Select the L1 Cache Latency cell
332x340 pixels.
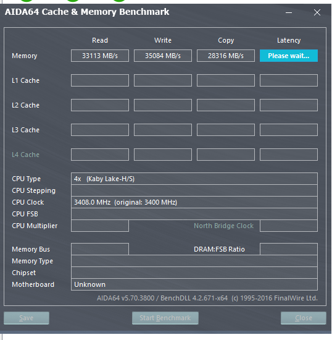(x=289, y=80)
